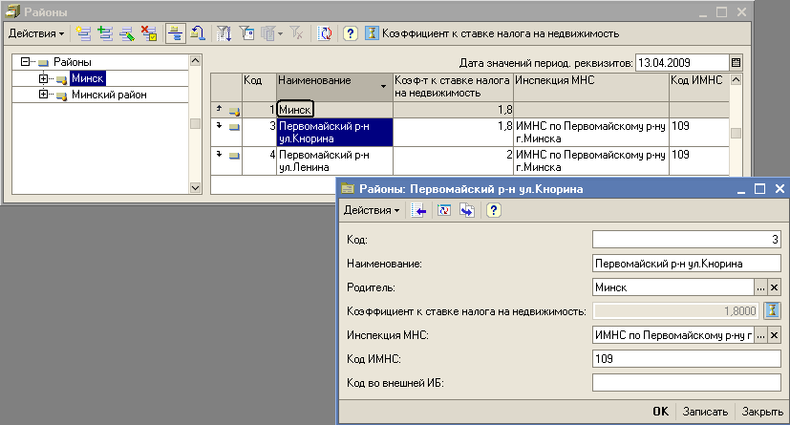Collapse the Районы root tree node

(25, 62)
